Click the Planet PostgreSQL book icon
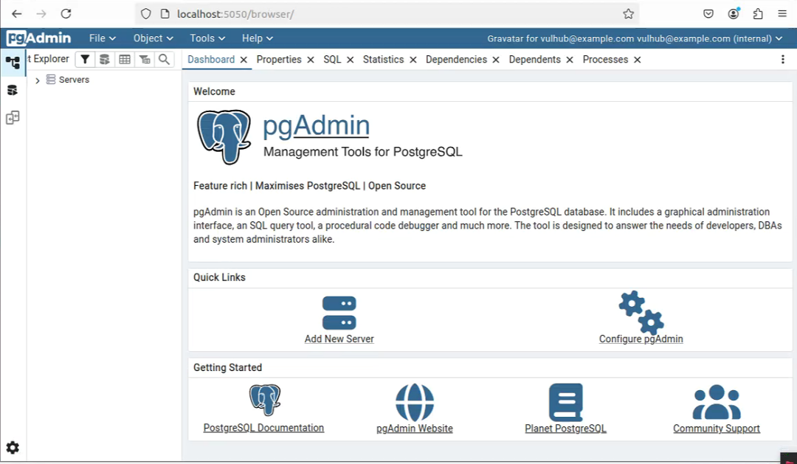797x464 pixels. pos(566,402)
